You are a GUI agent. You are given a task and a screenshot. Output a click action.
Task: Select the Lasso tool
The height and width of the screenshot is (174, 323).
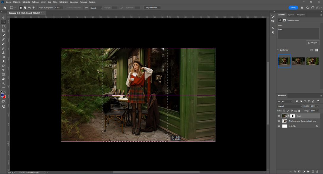3,26
